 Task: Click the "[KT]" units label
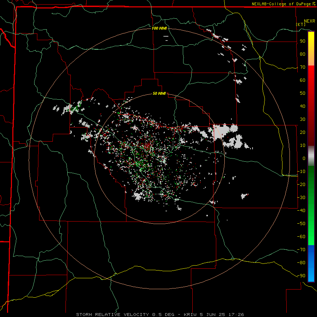coord(301,24)
